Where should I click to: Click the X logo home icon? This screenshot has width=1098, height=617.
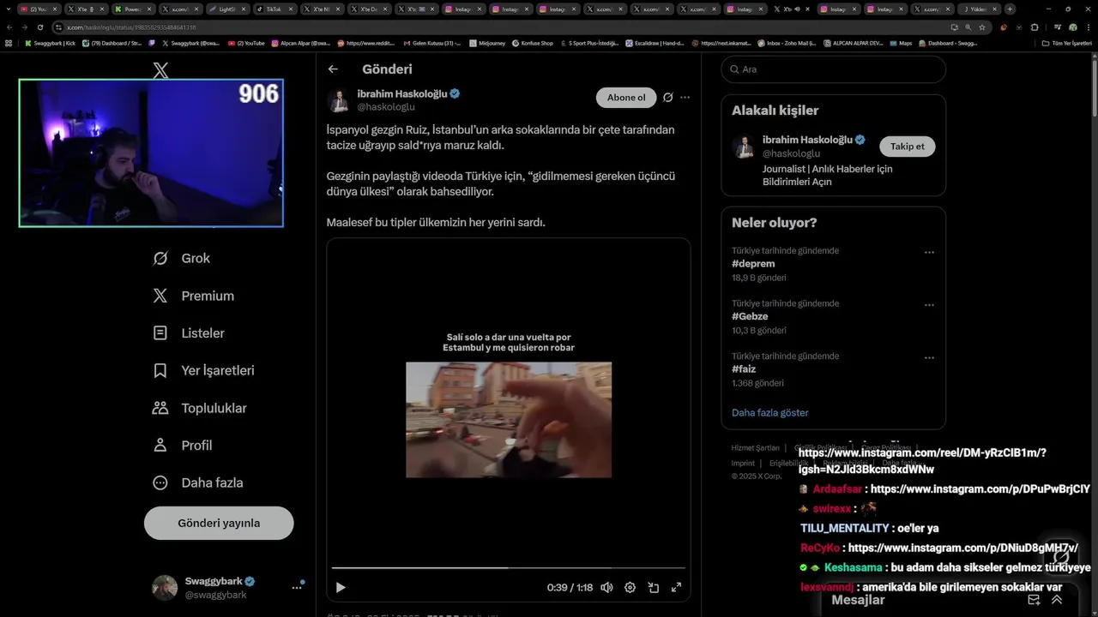[x=160, y=70]
